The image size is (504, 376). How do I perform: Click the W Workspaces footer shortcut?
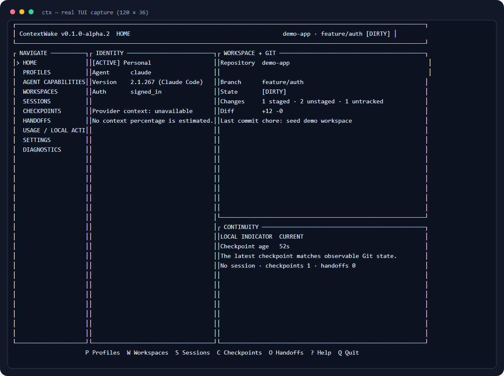(147, 352)
